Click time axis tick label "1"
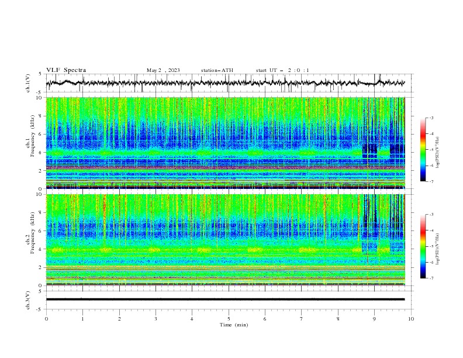The height and width of the screenshot is (358, 463). click(x=82, y=319)
